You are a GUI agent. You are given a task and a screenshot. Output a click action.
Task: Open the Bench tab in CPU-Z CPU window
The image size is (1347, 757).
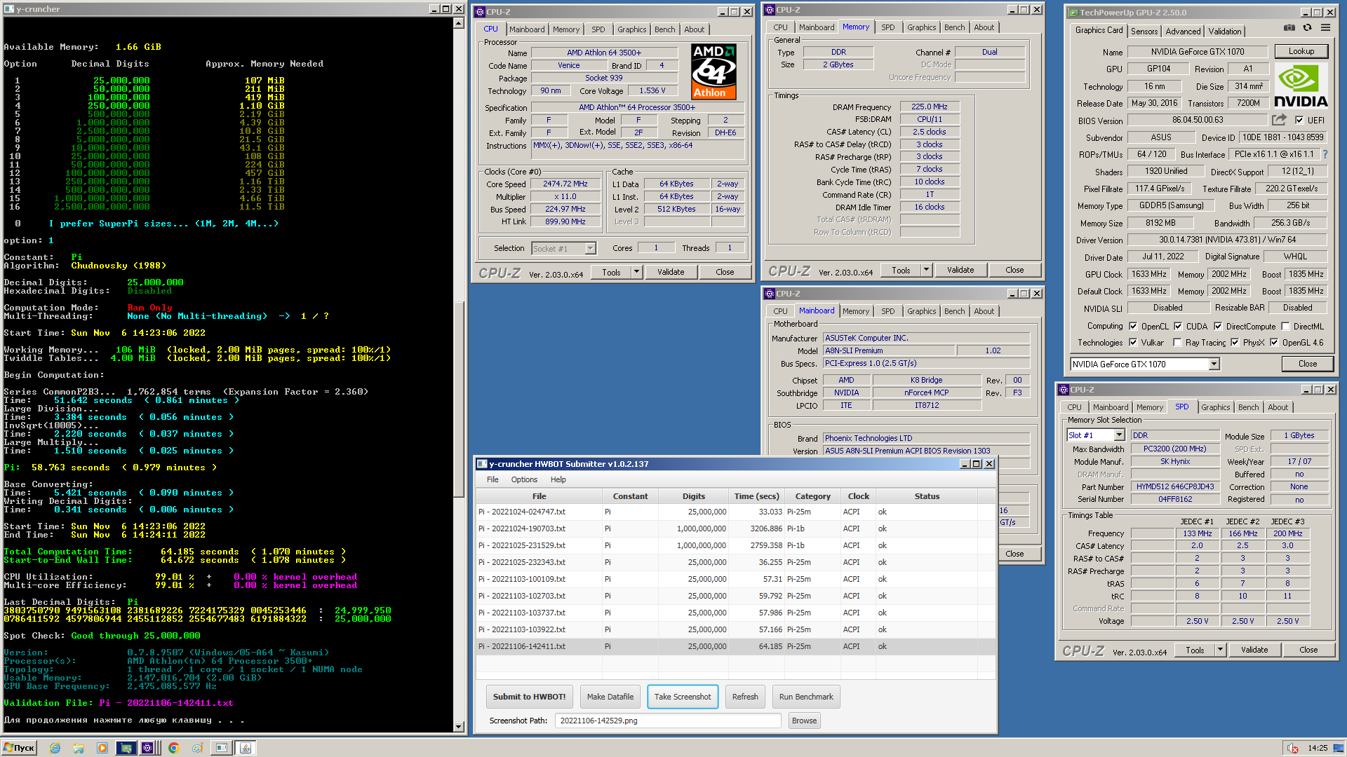point(664,29)
